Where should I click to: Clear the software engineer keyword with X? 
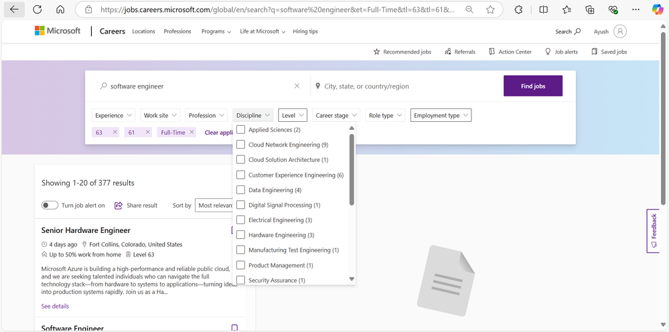click(297, 86)
